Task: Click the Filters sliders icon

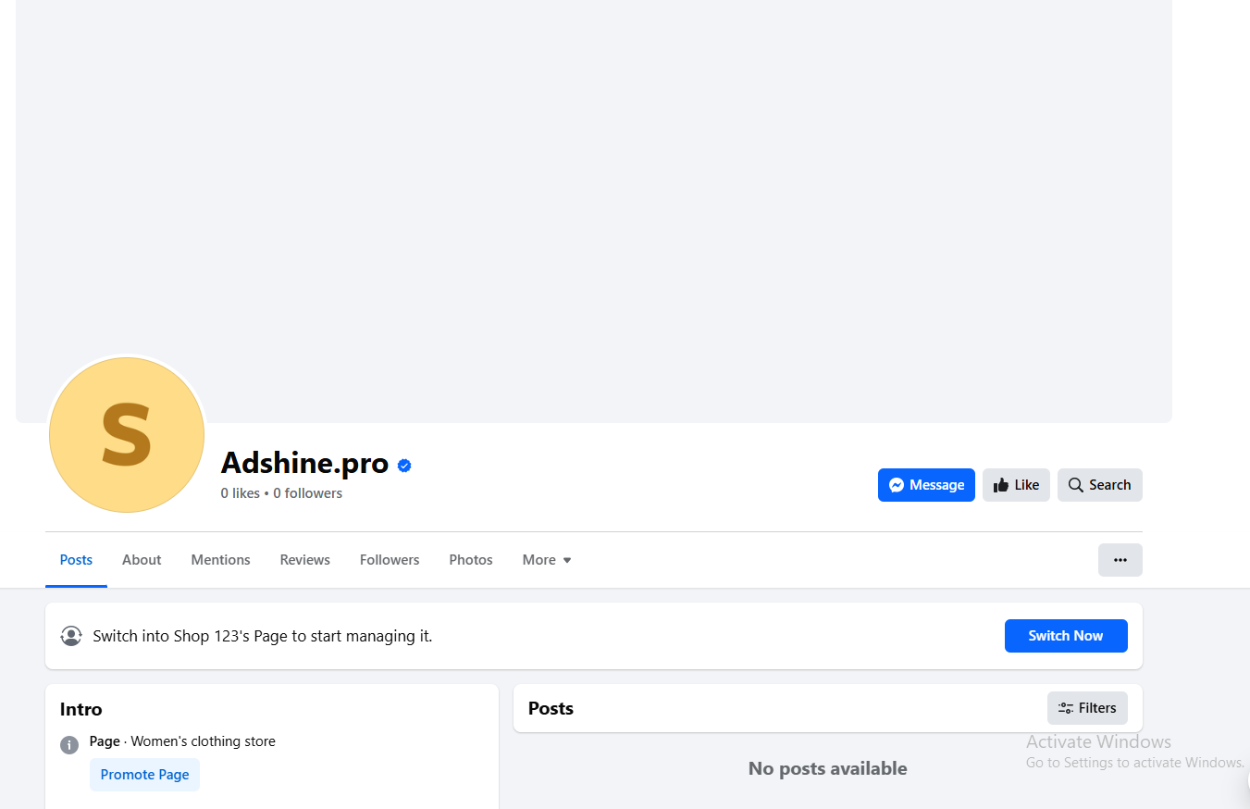Action: click(1066, 708)
